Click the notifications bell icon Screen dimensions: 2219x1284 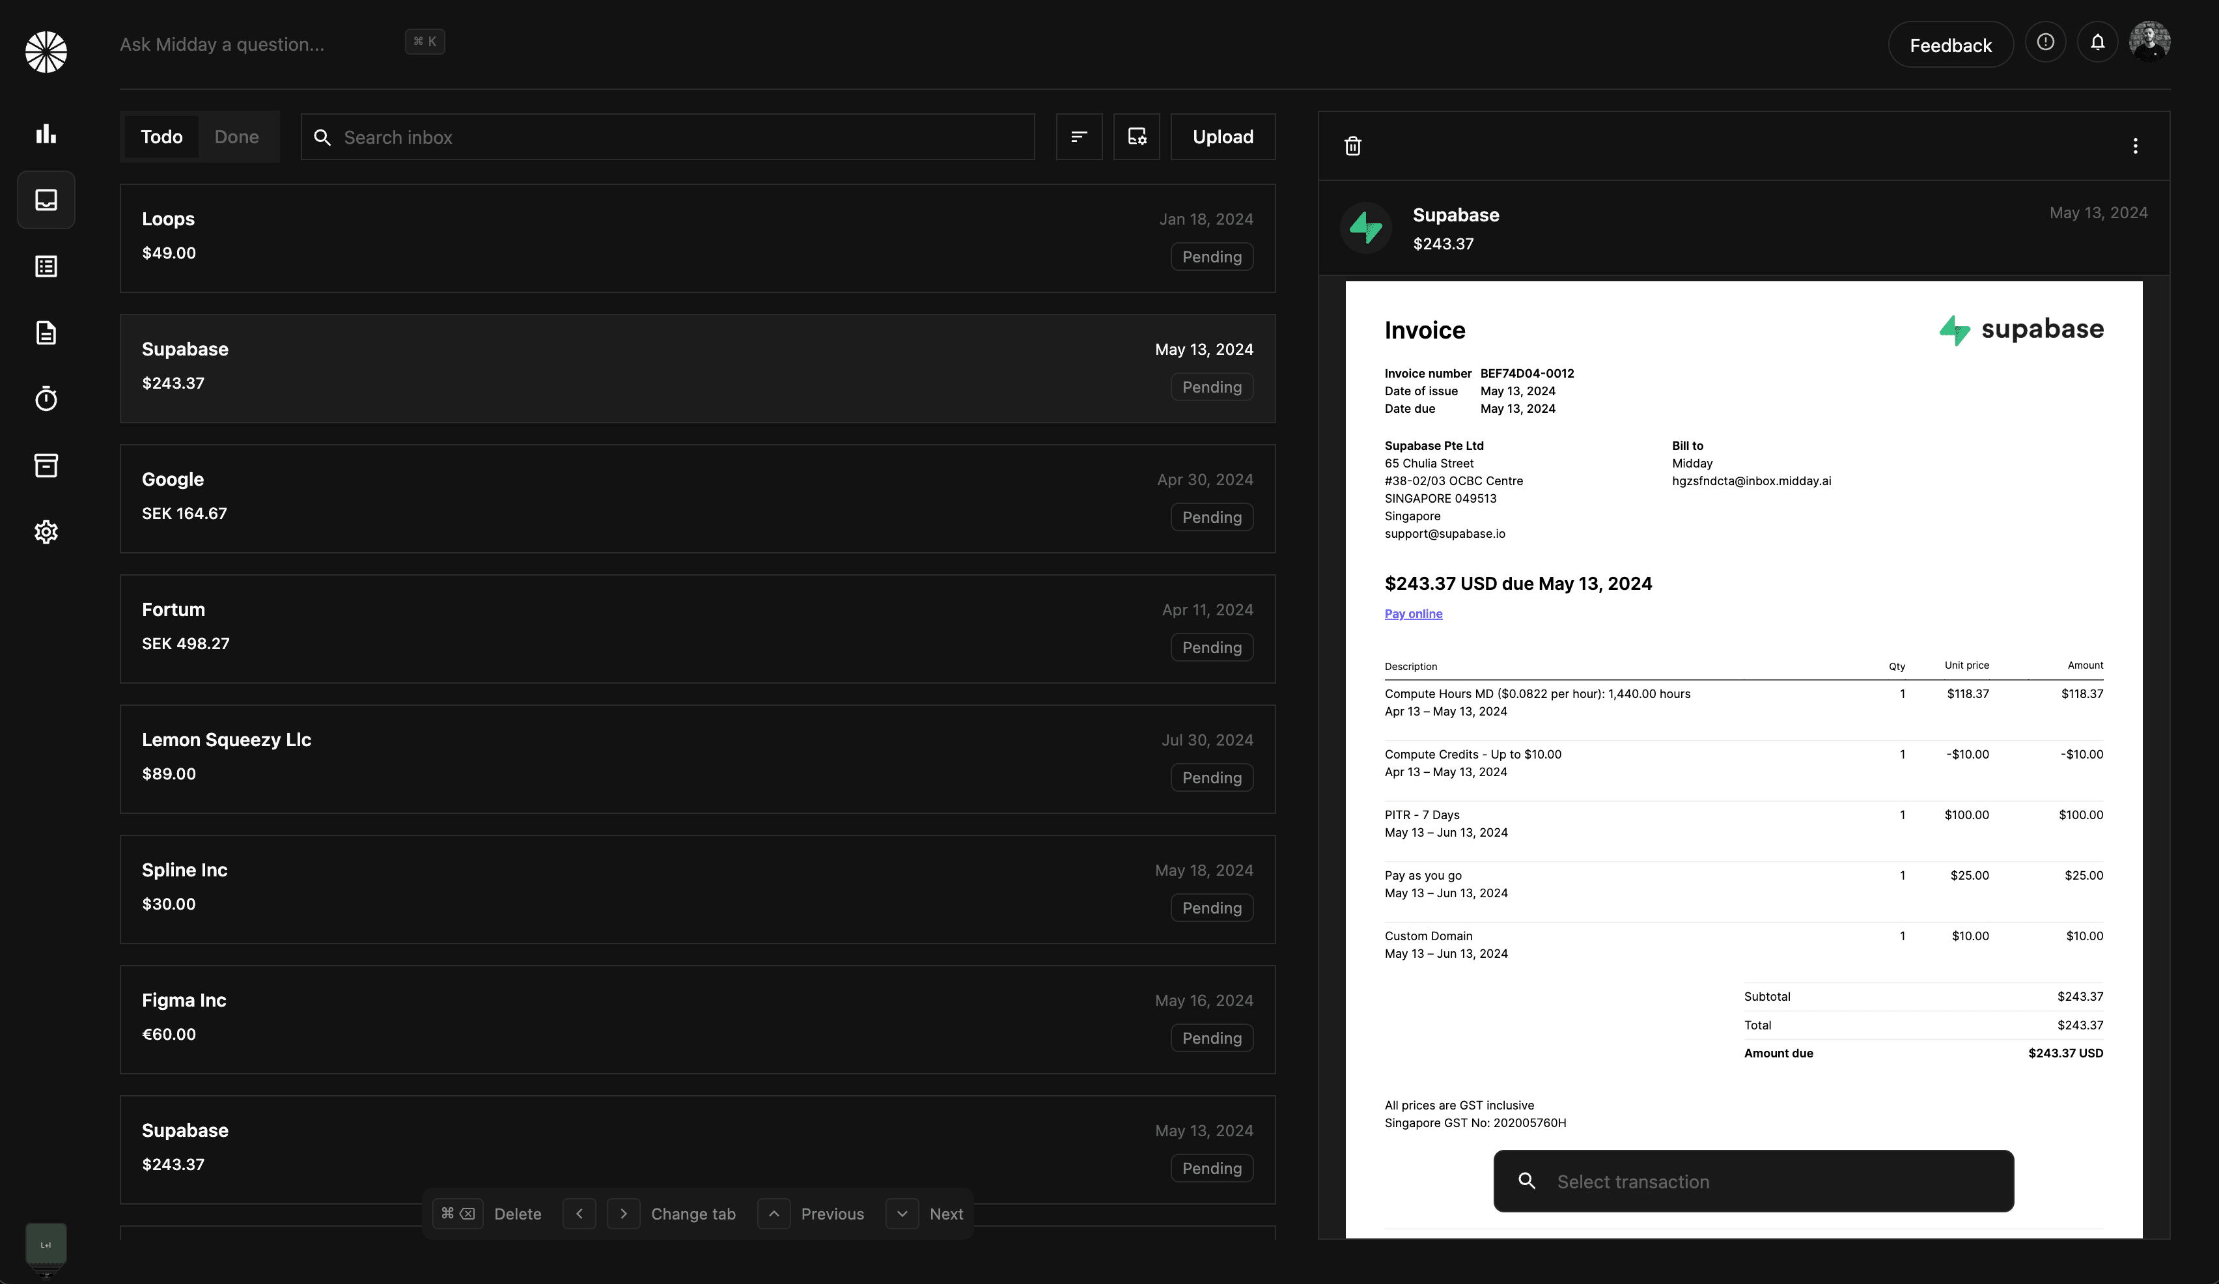[x=2097, y=42]
